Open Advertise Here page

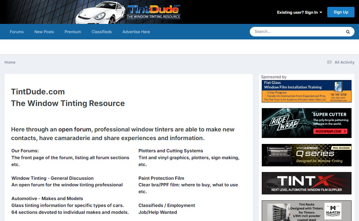(136, 32)
